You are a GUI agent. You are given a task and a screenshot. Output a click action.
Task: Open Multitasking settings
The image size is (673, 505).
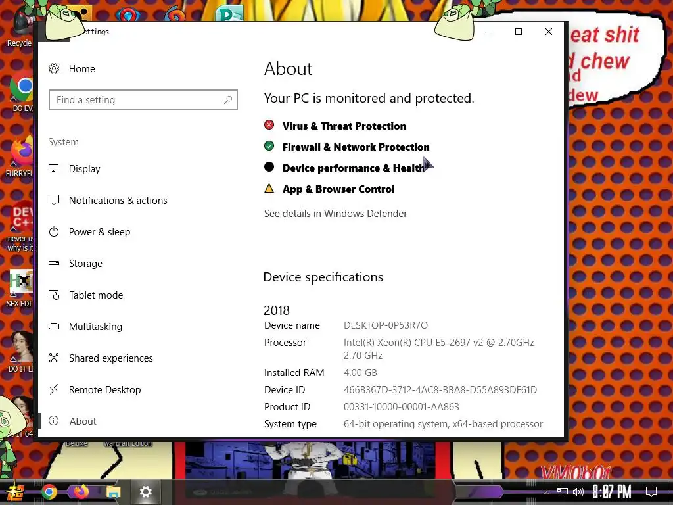click(x=95, y=327)
